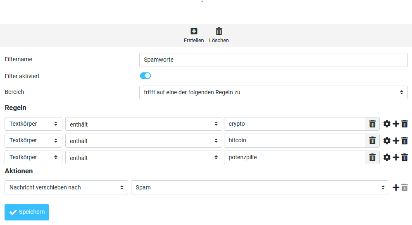Image resolution: width=412 pixels, height=225 pixels.
Task: Click the gear icon on the bitcoin rule
Action: 387,141
